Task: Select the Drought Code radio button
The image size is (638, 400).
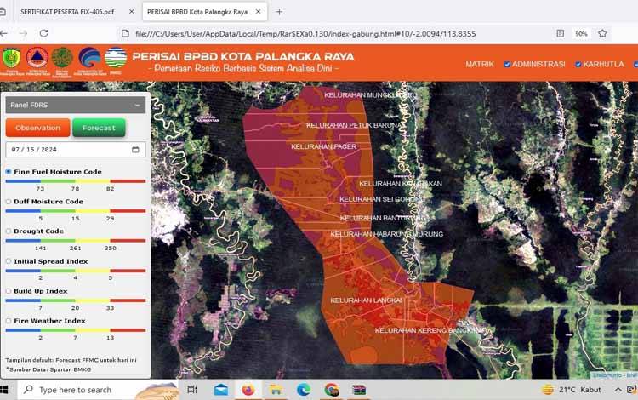Action: coord(9,231)
